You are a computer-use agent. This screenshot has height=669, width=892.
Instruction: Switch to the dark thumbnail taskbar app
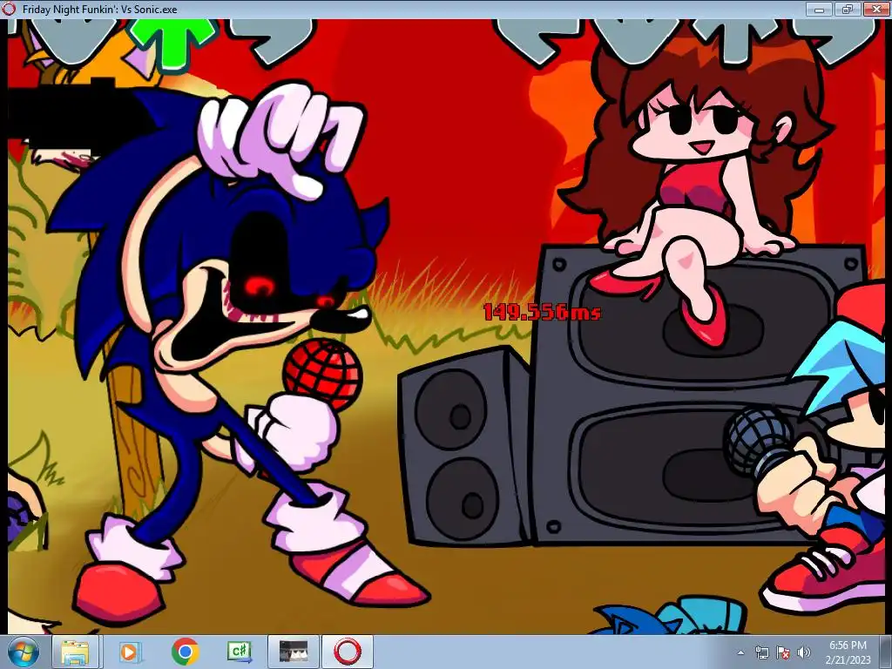(294, 652)
